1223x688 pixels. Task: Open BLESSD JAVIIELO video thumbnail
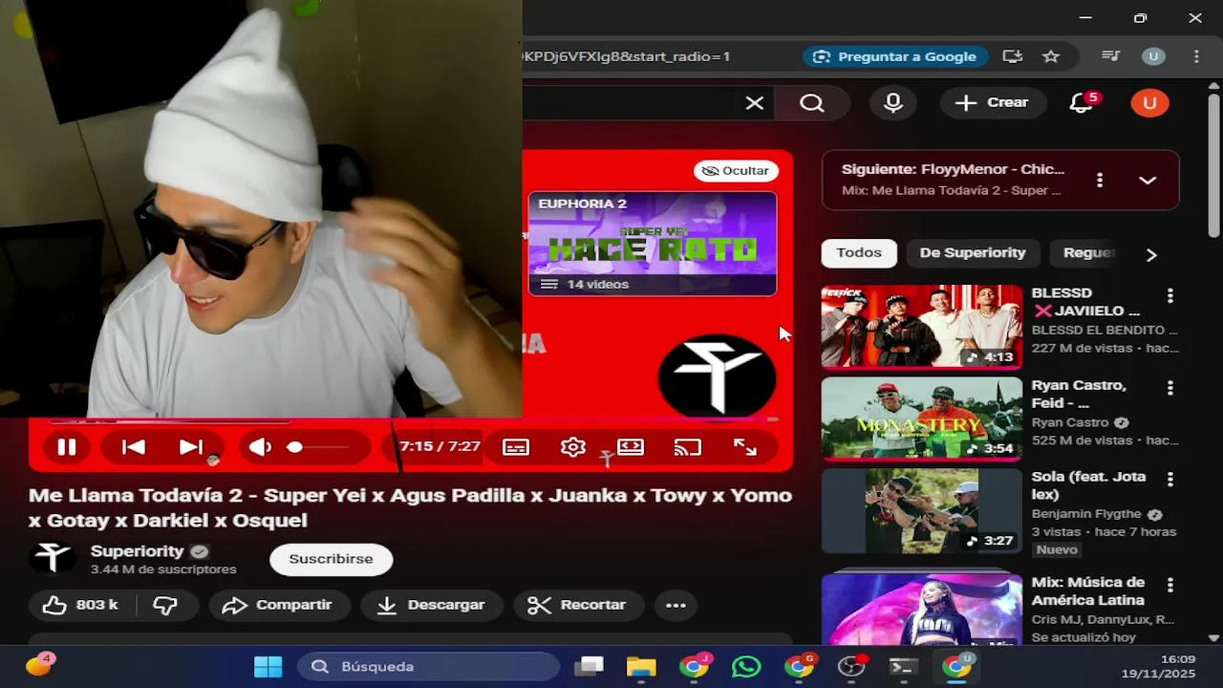(921, 327)
